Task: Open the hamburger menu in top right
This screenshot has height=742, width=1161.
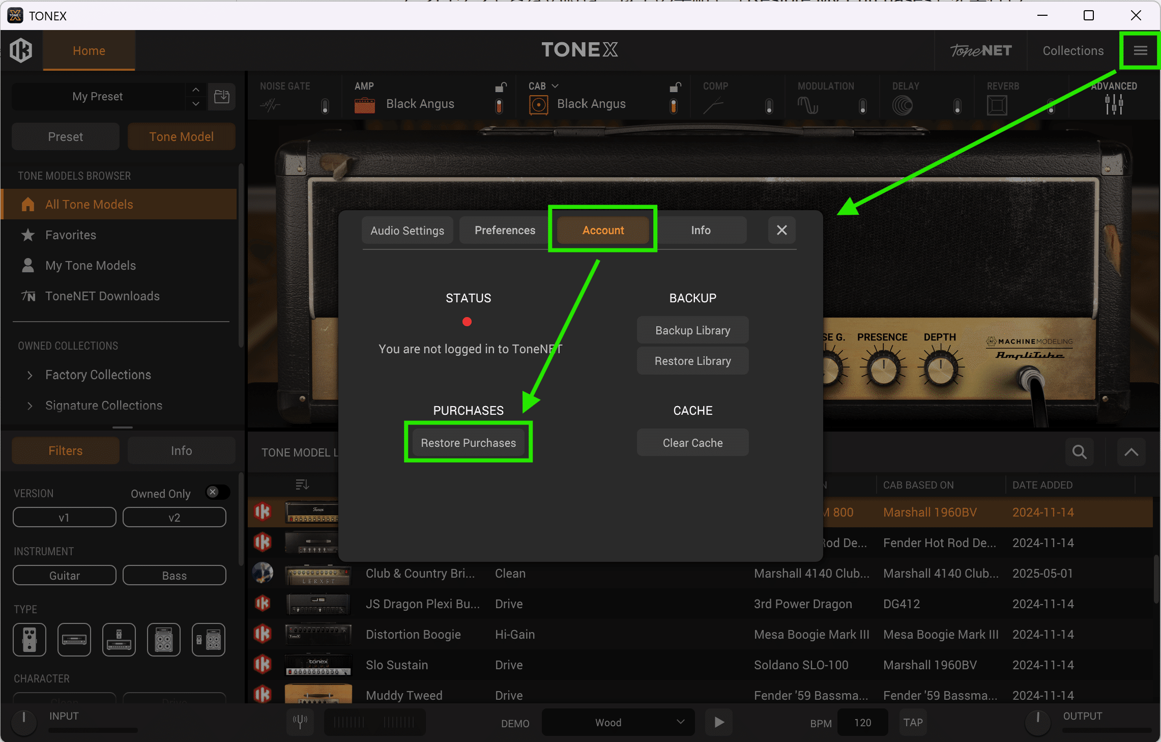Action: [1140, 50]
